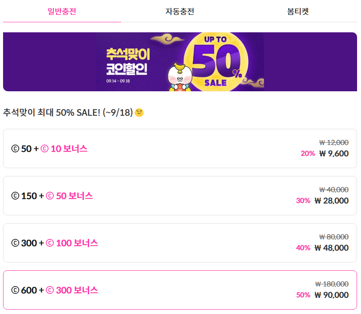Click the black coin icon next to 150
This screenshot has height=314, width=361.
15,196
